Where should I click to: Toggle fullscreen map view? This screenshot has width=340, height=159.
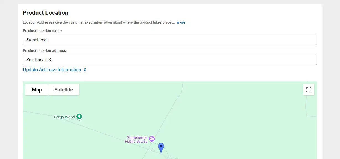(x=309, y=90)
